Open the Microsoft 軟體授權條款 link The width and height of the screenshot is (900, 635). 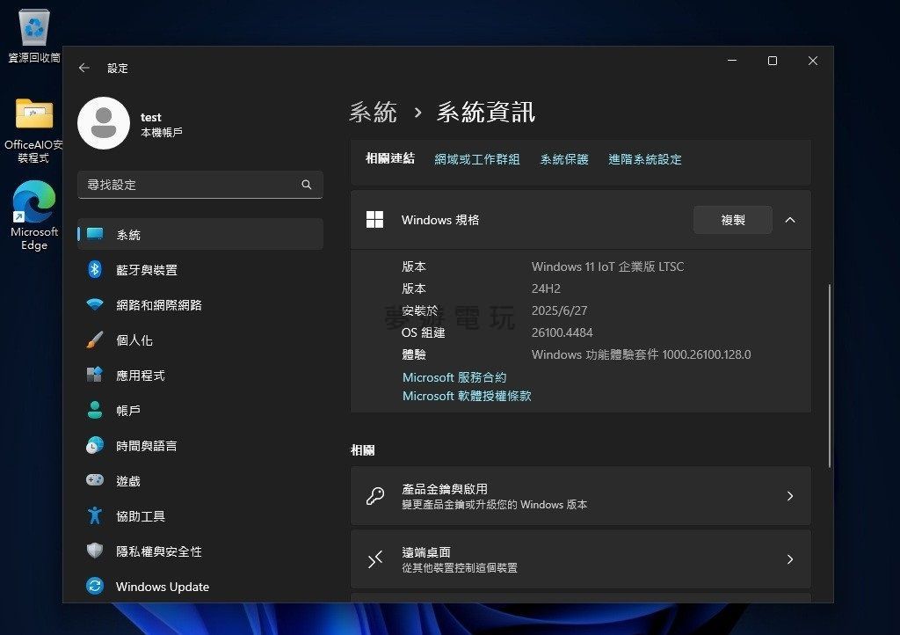click(x=468, y=396)
